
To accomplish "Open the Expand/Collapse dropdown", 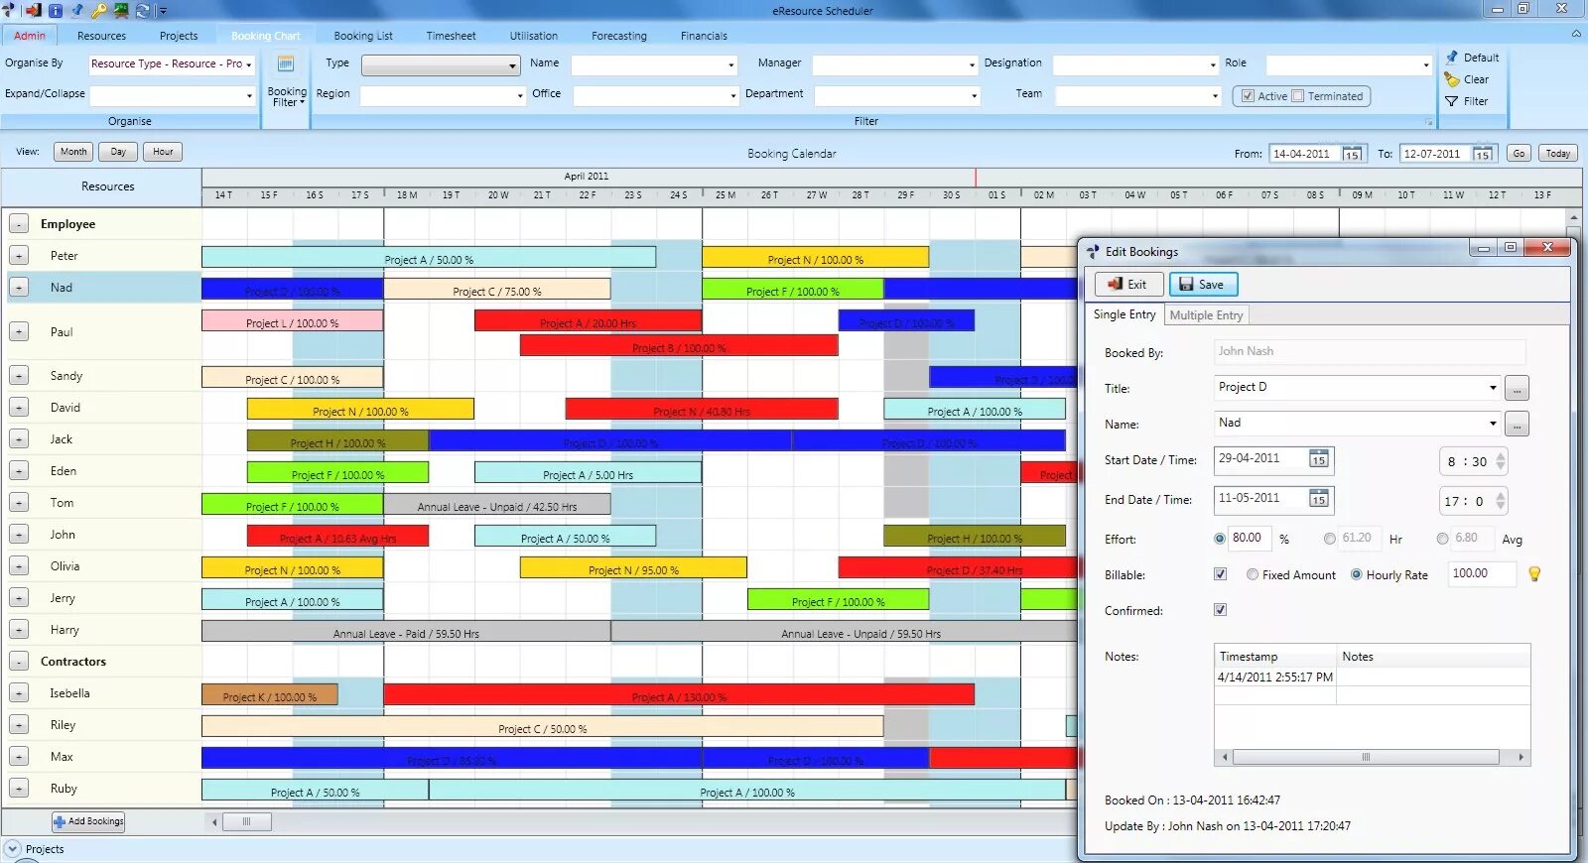I will 173,95.
